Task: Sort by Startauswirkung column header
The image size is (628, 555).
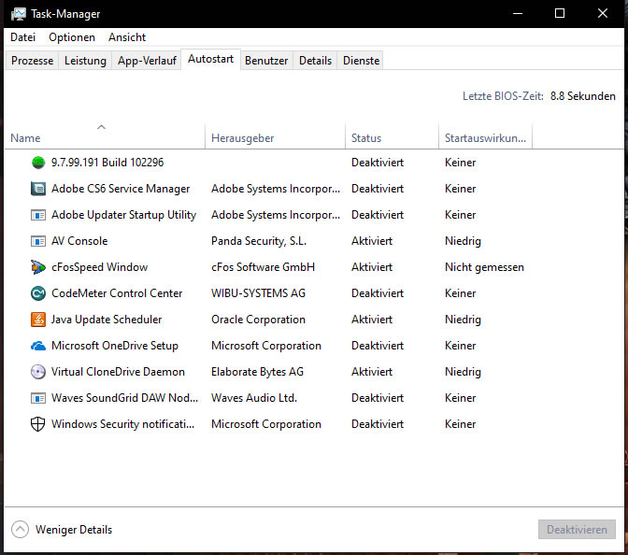Action: point(485,136)
